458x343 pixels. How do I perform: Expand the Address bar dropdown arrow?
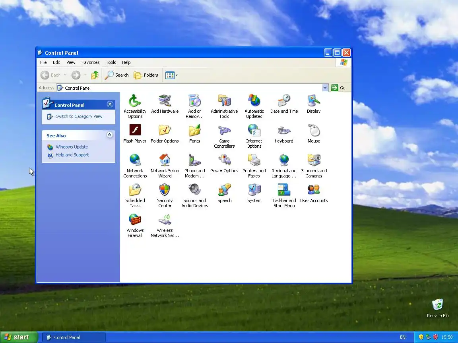(325, 88)
